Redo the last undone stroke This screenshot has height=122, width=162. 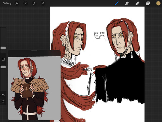coord(3,102)
